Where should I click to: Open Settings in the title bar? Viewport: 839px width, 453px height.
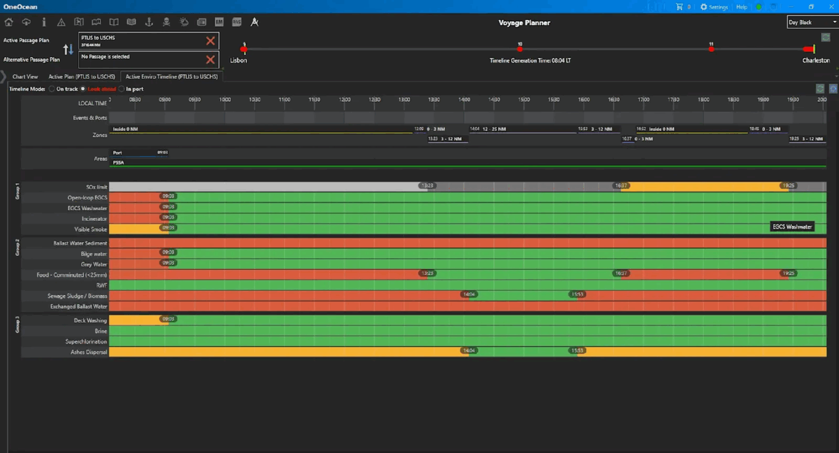(x=714, y=7)
